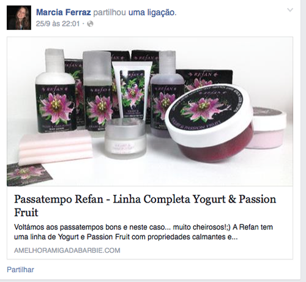The image size is (306, 282).
Task: Click the word 'partilhou' in post header
Action: (110, 12)
